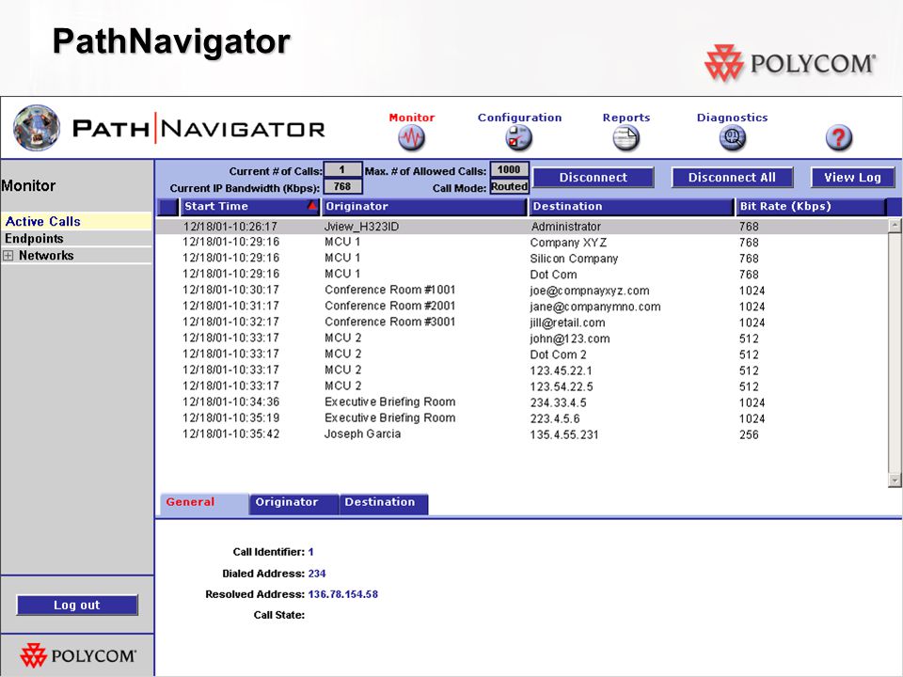Open the Monitor heartbeat icon
This screenshot has height=677, width=903.
pos(411,138)
